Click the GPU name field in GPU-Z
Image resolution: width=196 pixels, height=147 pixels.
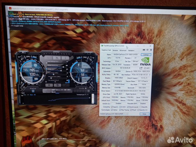(125, 54)
